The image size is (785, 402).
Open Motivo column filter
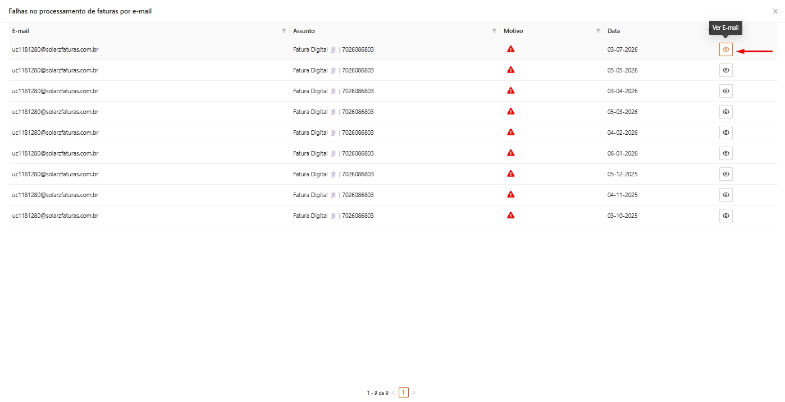[x=598, y=31]
